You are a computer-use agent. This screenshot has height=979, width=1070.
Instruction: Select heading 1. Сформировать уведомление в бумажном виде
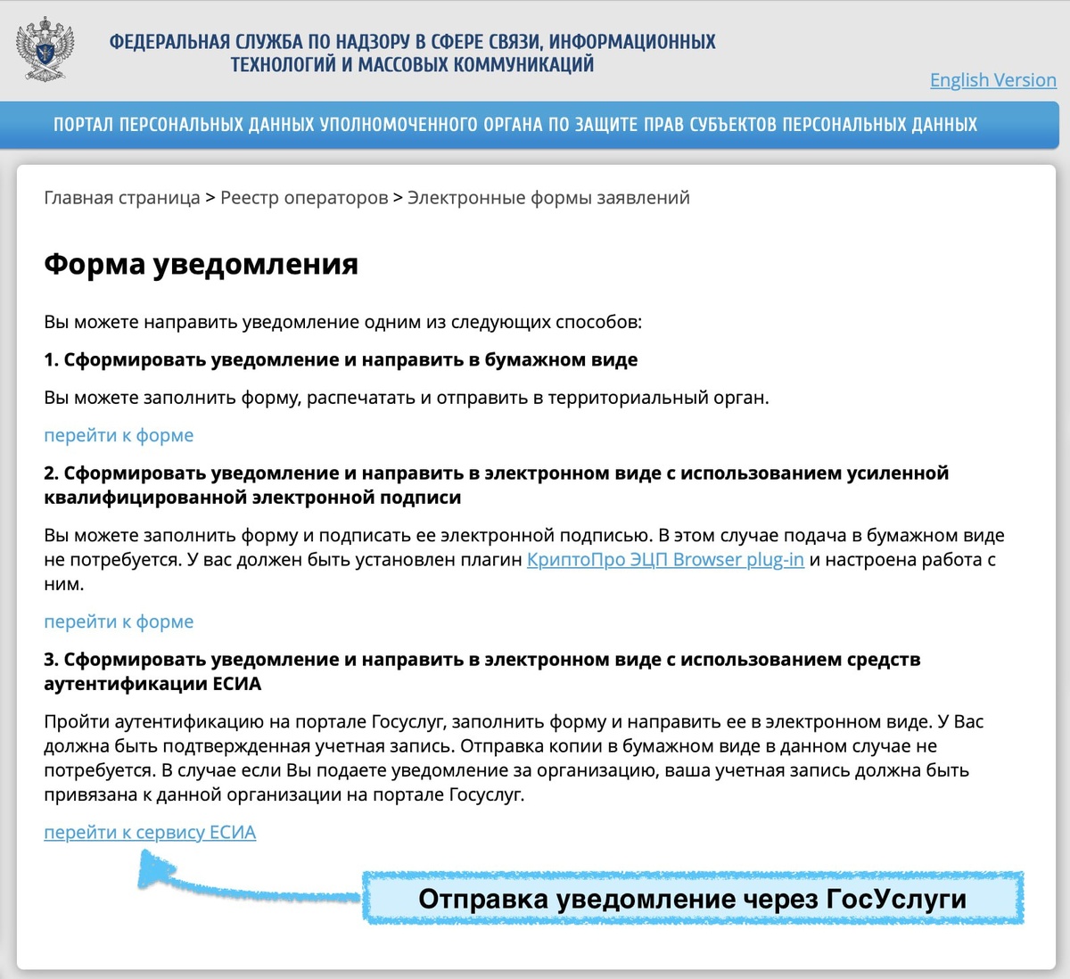pyautogui.click(x=341, y=360)
